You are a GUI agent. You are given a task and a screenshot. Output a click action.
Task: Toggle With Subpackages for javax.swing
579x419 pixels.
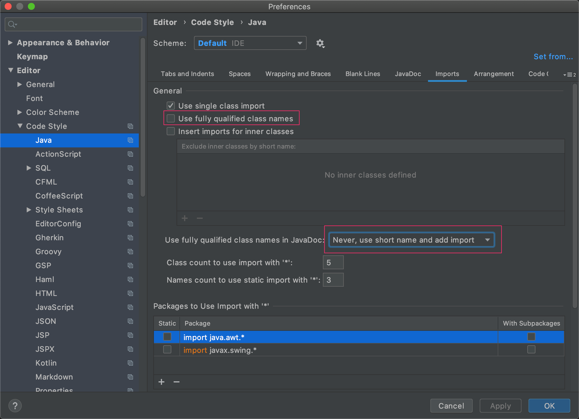point(531,350)
